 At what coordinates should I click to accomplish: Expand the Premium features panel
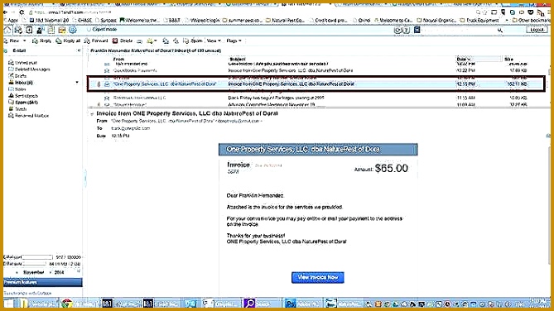(x=42, y=282)
